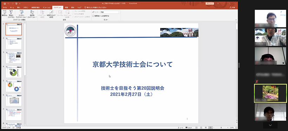Click the zoom slider handle
The image size is (288, 131).
(x=221, y=128)
